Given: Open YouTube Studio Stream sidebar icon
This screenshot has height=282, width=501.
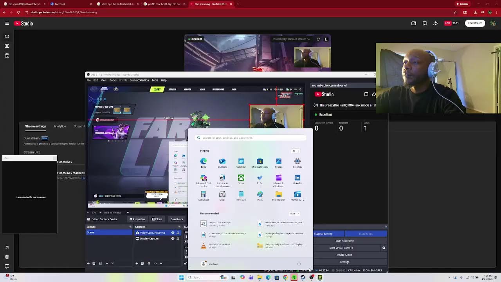Looking at the screenshot, I should [x=7, y=36].
